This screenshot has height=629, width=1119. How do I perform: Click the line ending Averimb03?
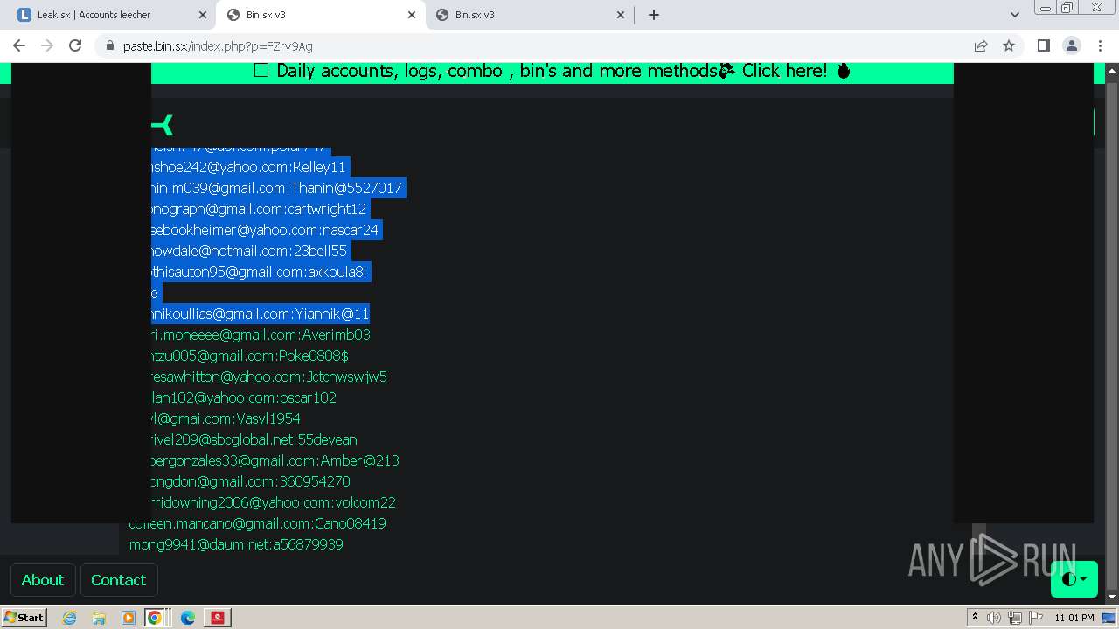(x=261, y=335)
